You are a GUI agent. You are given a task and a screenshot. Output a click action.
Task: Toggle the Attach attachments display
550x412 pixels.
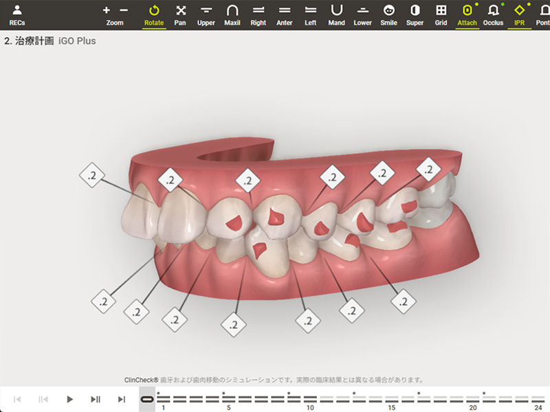[467, 14]
